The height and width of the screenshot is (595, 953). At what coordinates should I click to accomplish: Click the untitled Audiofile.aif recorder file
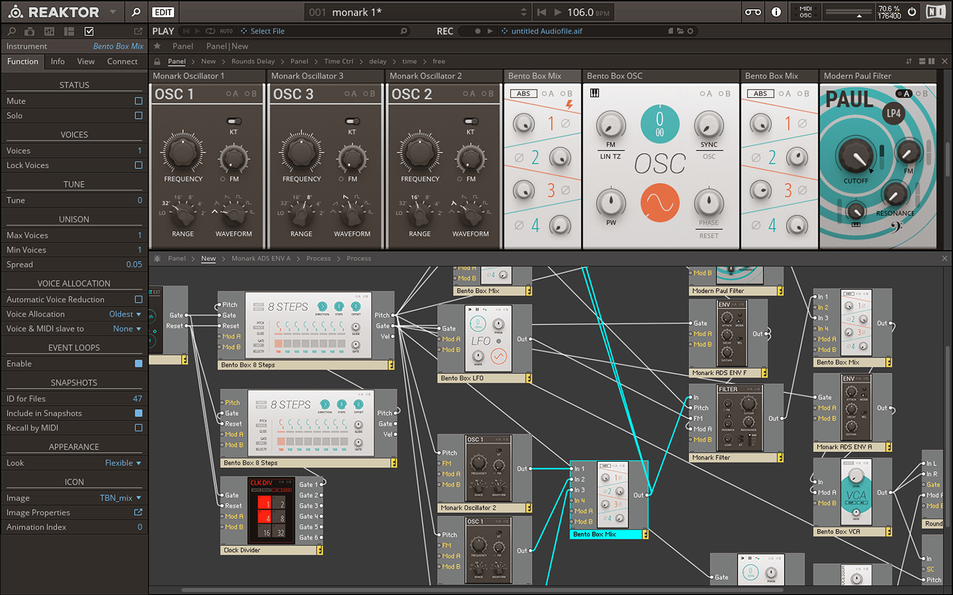546,31
